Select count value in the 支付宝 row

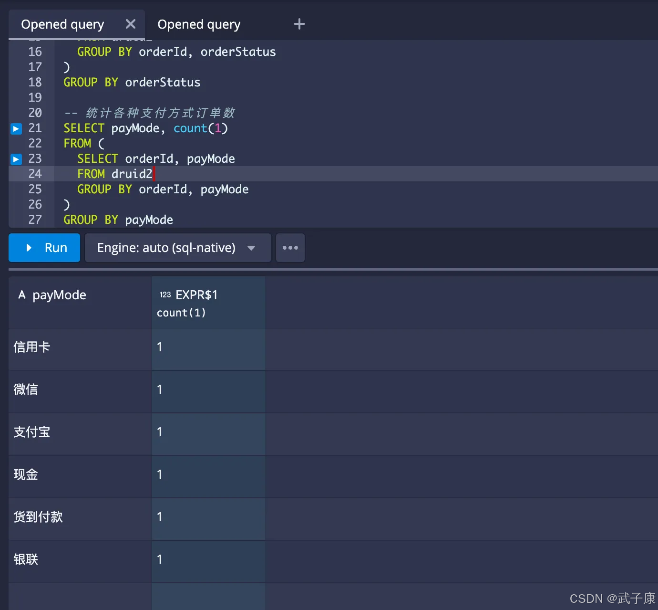tap(208, 434)
